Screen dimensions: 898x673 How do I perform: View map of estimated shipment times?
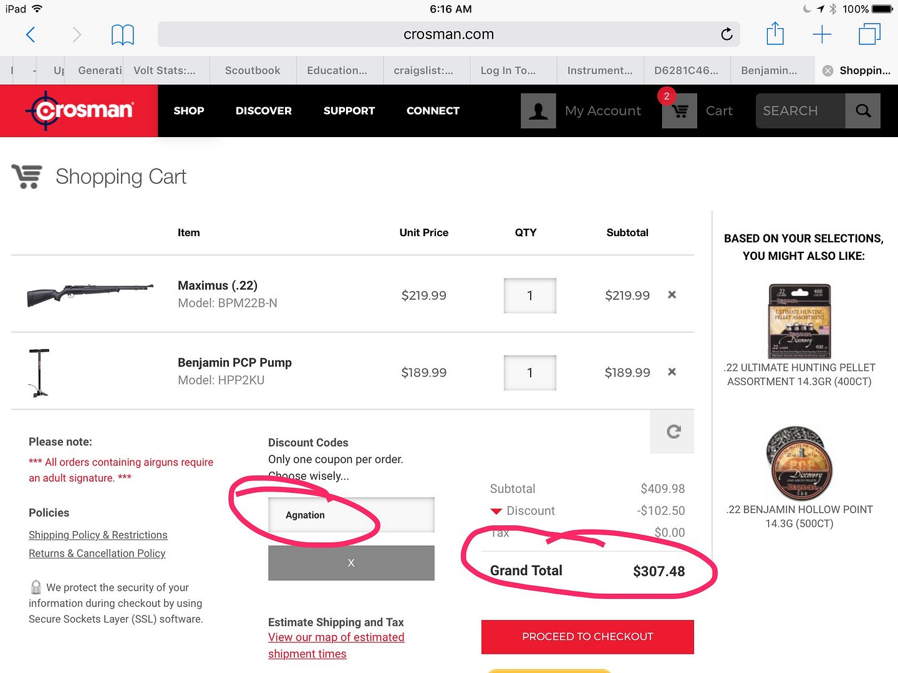(x=336, y=646)
